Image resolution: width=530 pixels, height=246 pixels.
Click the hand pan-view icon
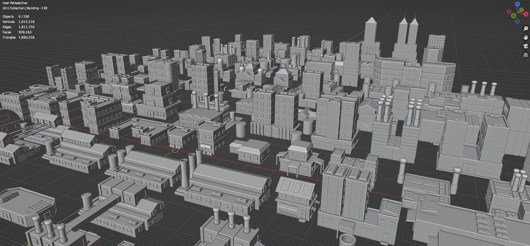point(525,37)
